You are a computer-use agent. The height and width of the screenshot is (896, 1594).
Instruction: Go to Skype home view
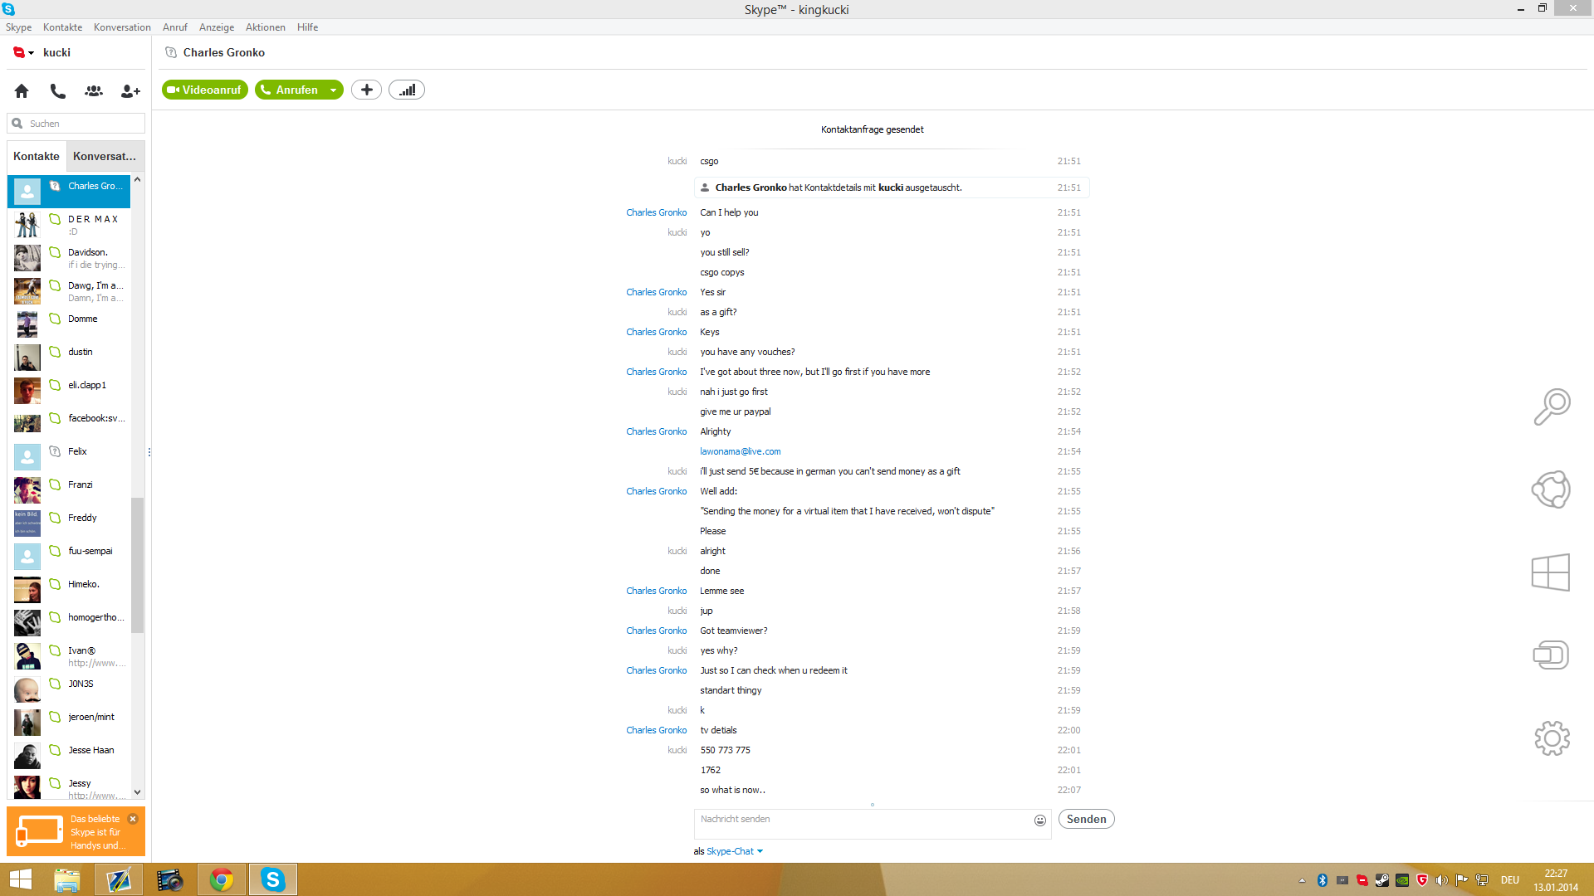pyautogui.click(x=22, y=90)
